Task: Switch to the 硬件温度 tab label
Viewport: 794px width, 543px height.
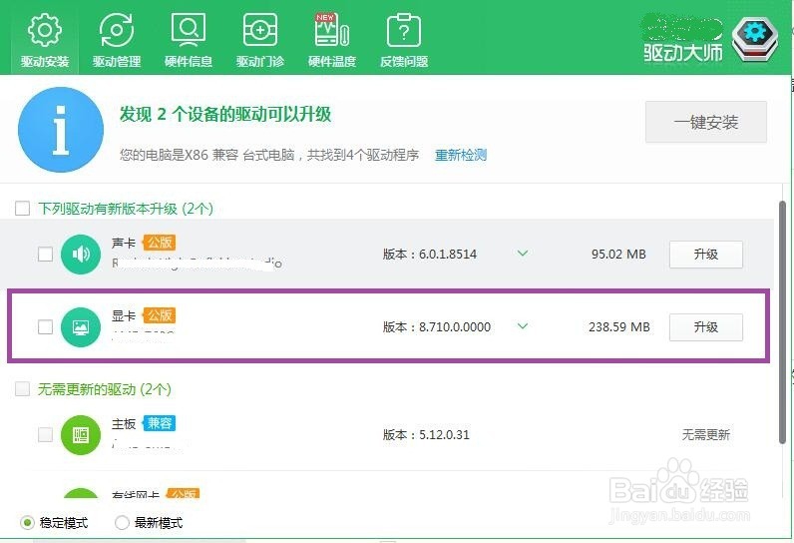Action: point(332,62)
